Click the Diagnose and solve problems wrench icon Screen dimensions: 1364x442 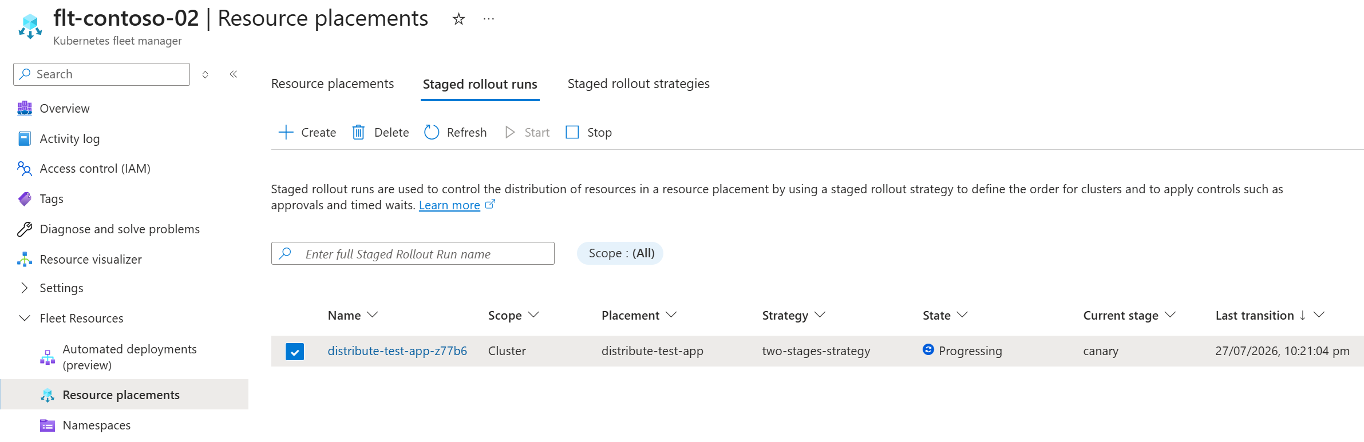[25, 229]
